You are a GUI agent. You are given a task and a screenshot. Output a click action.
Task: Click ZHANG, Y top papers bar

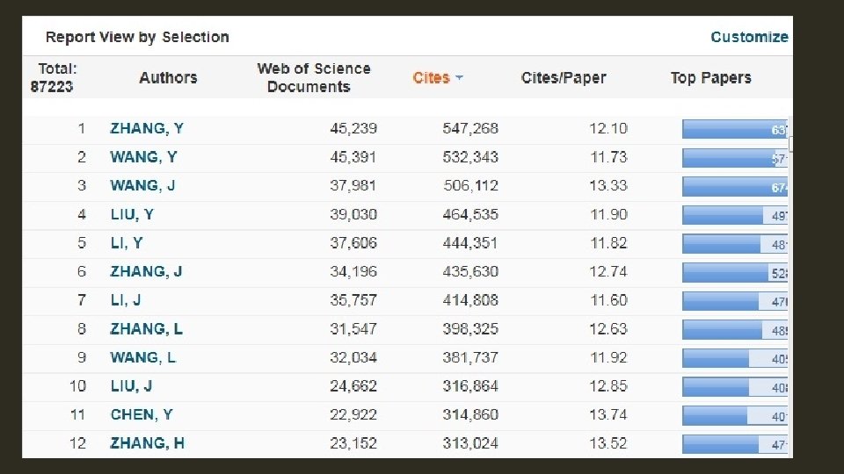[735, 129]
